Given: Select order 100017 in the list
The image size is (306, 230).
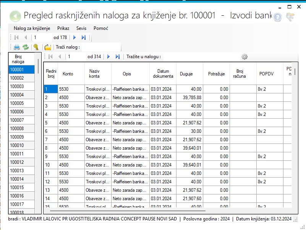Looking at the screenshot, I should [x=21, y=204].
